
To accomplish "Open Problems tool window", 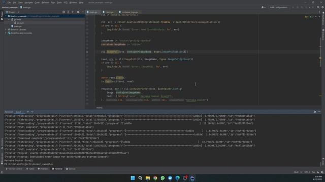I will point(43,169).
